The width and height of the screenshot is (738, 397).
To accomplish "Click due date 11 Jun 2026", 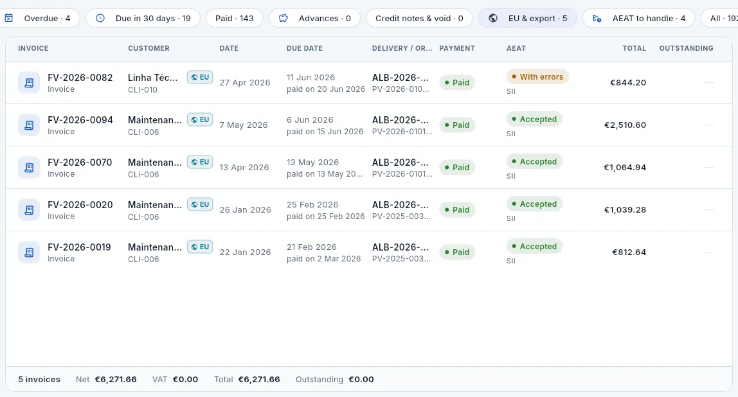I will coord(310,78).
